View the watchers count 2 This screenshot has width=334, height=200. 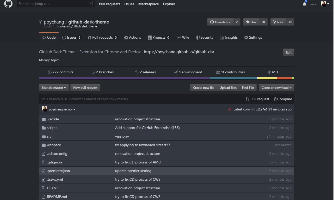click(x=237, y=22)
